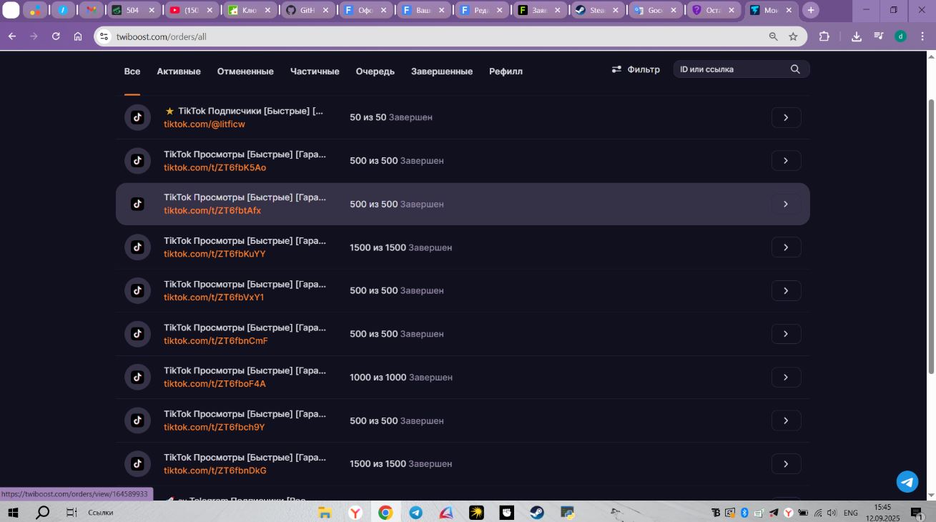Open browser home page
Image resolution: width=936 pixels, height=522 pixels.
[x=78, y=36]
